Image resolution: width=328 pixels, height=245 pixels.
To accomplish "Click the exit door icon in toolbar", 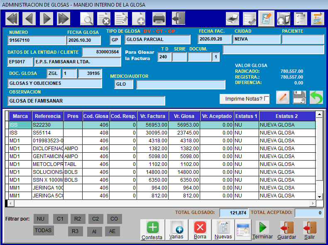I will click(x=179, y=19).
